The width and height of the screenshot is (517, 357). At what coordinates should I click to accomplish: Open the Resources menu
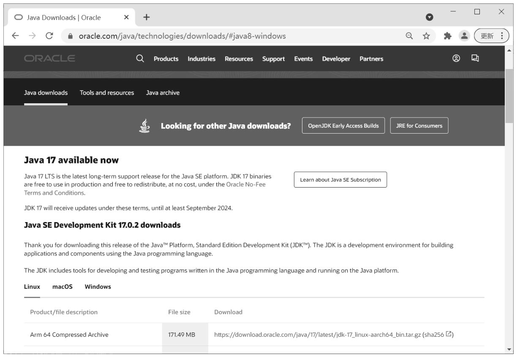click(x=239, y=59)
